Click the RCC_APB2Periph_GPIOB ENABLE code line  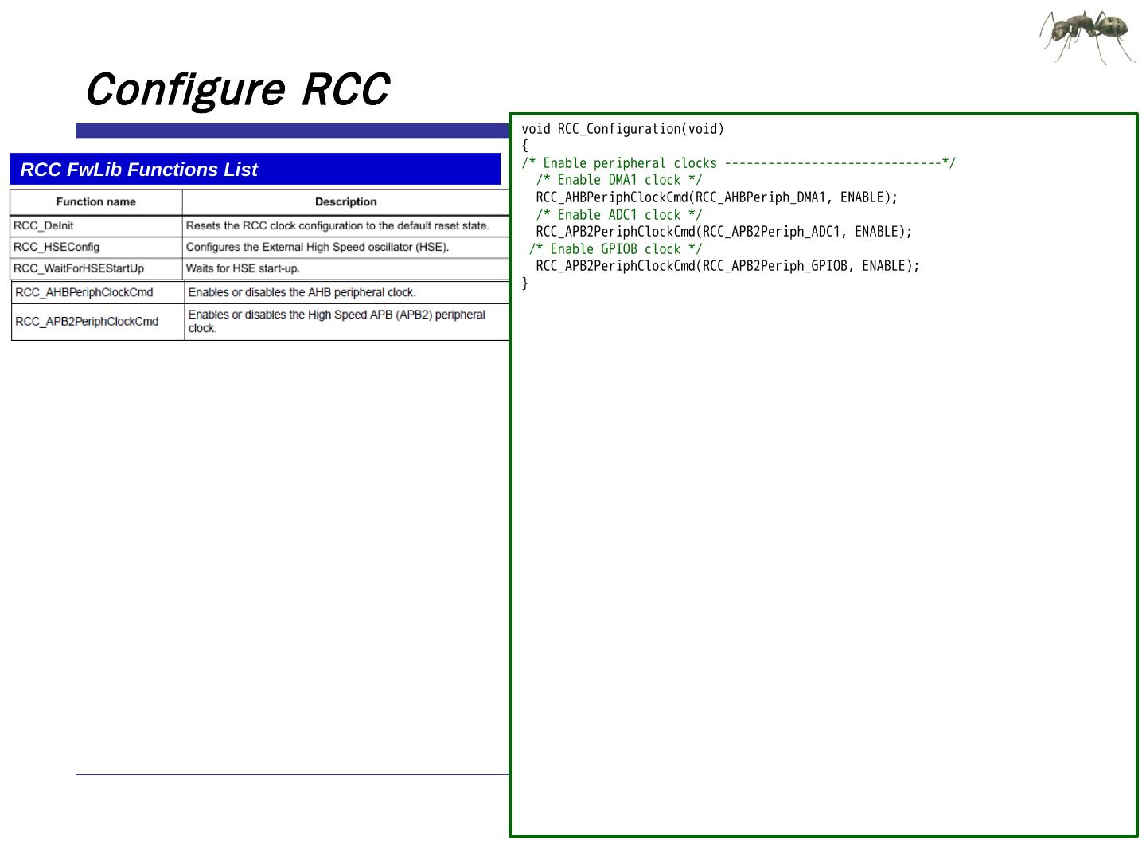click(727, 266)
